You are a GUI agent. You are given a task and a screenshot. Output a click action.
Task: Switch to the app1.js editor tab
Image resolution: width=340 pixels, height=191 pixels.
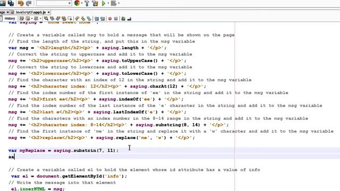tap(30, 12)
